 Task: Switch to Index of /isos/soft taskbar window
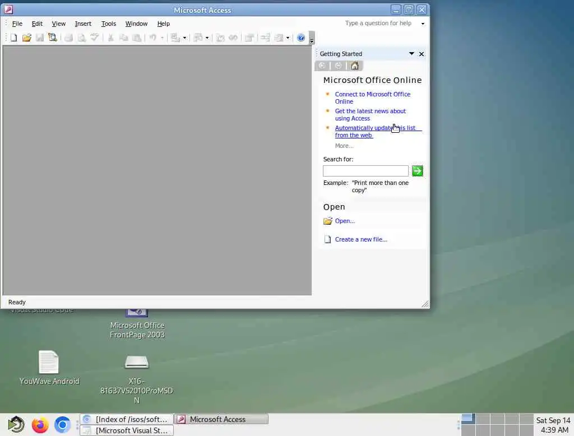127,419
